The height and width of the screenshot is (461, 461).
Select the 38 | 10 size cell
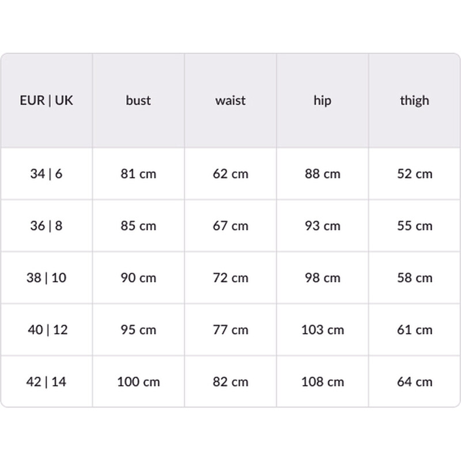(46, 278)
